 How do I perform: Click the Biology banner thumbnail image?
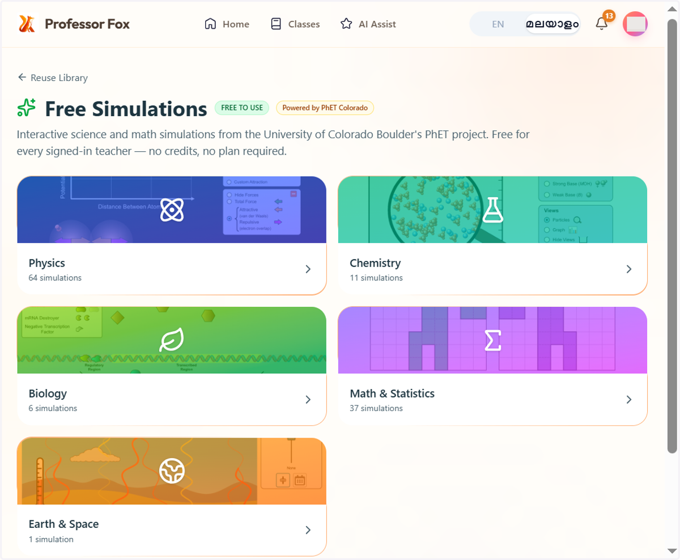tap(172, 340)
